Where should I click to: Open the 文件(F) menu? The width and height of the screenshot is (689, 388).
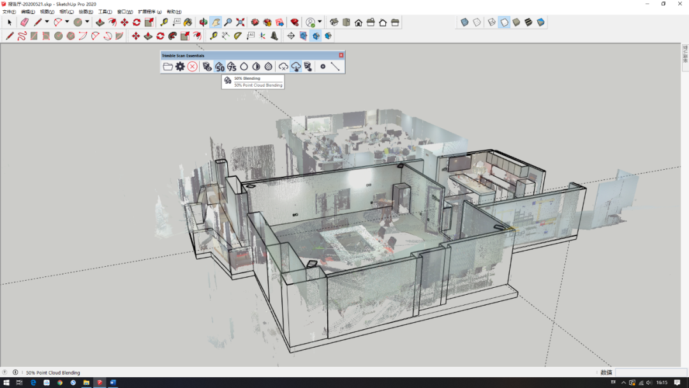pos(9,12)
